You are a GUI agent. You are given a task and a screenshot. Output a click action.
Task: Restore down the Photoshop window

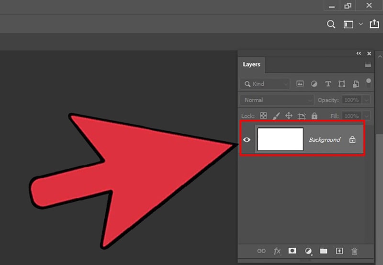click(348, 6)
